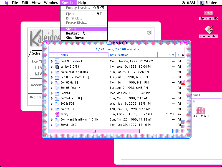Expand the Berry and family vr 1.0.1b triangle
Screen dimensions: 222x167
coord(52,120)
